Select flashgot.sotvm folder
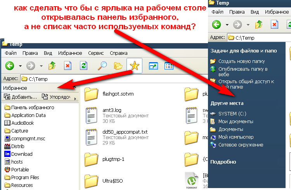This screenshot has height=190, width=291. coord(109,94)
